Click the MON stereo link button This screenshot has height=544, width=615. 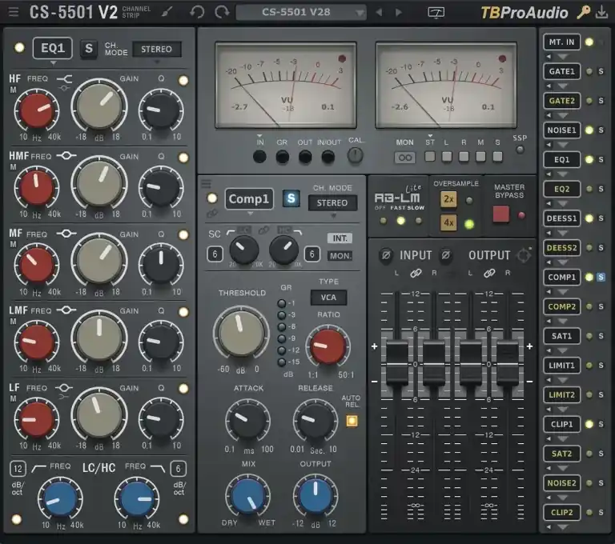tap(404, 158)
